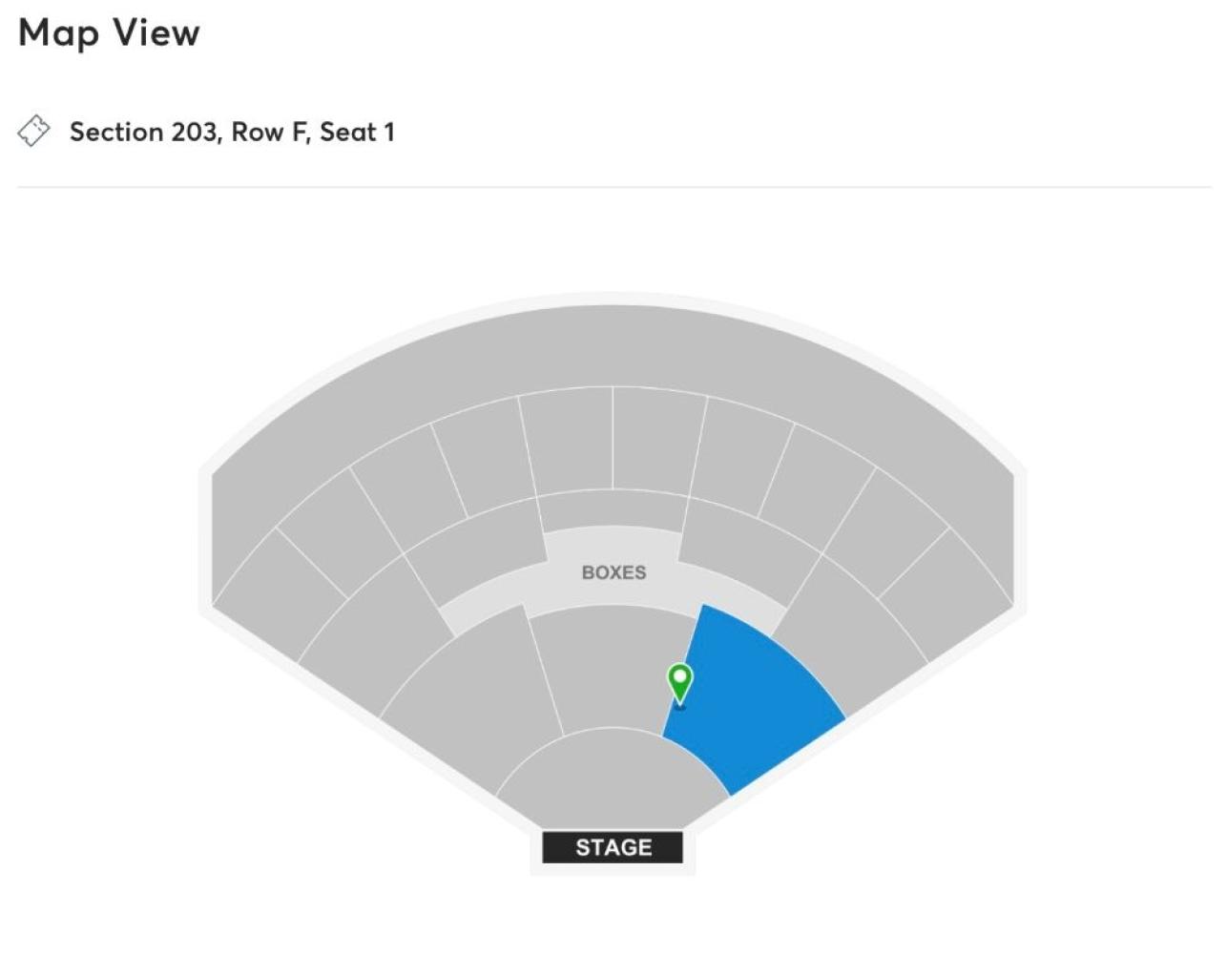Select the large outermost lawn arc at top
This screenshot has height=954, width=1227.
pyautogui.click(x=613, y=348)
